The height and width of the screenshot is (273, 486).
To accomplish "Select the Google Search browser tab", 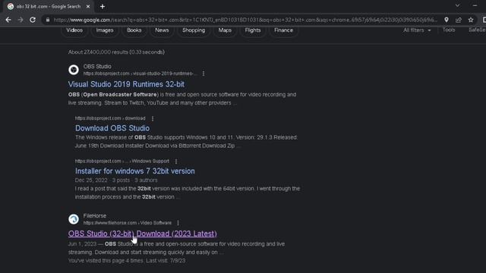I will coord(49,7).
